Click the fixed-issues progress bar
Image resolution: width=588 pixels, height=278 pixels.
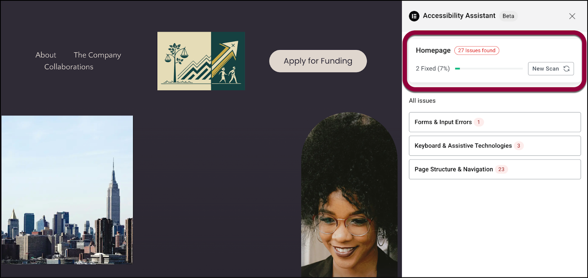[x=489, y=69]
